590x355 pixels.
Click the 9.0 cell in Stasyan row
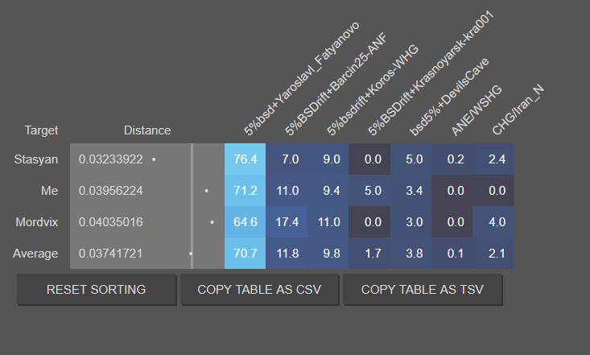328,159
